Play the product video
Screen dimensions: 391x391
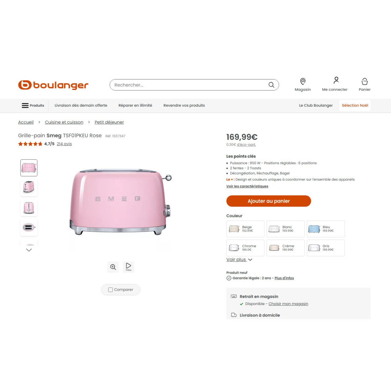tap(128, 267)
